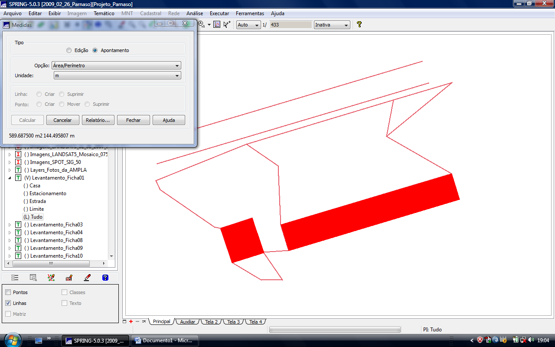Open the Opção Área/Perímetro dropdown
555x347 pixels.
116,65
